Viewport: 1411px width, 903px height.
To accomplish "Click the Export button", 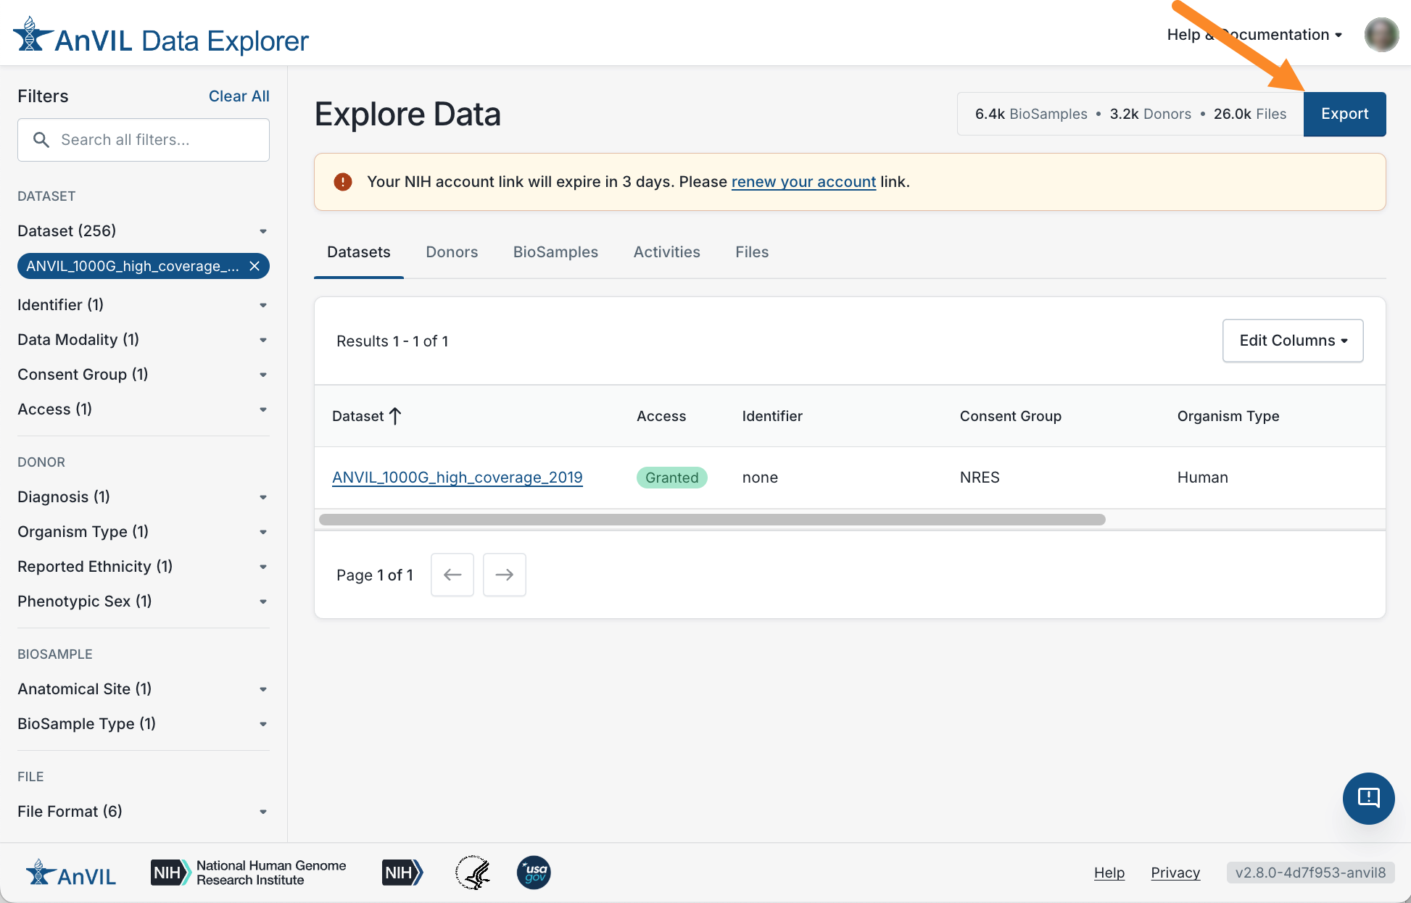I will (x=1344, y=114).
